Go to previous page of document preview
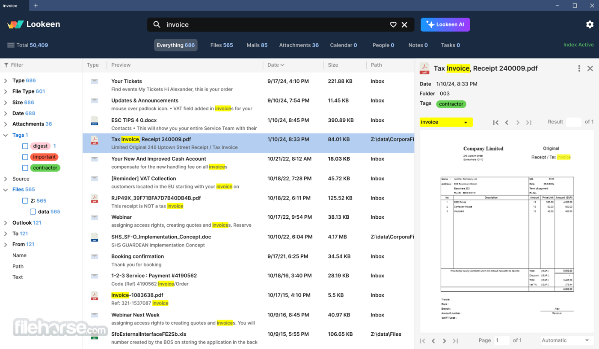This screenshot has height=349, width=599. [x=433, y=340]
